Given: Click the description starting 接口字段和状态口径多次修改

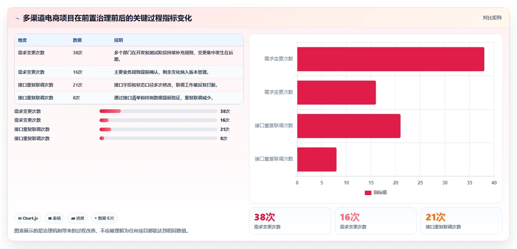Looking at the screenshot, I should 167,85.
